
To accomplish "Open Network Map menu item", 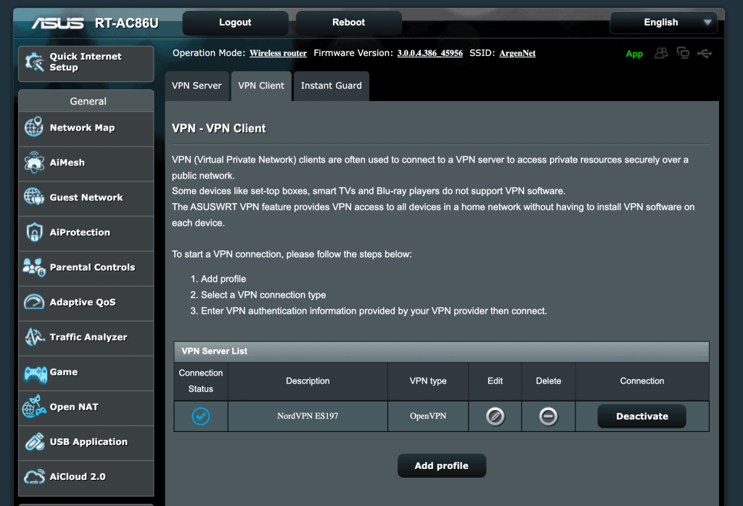I will click(86, 128).
